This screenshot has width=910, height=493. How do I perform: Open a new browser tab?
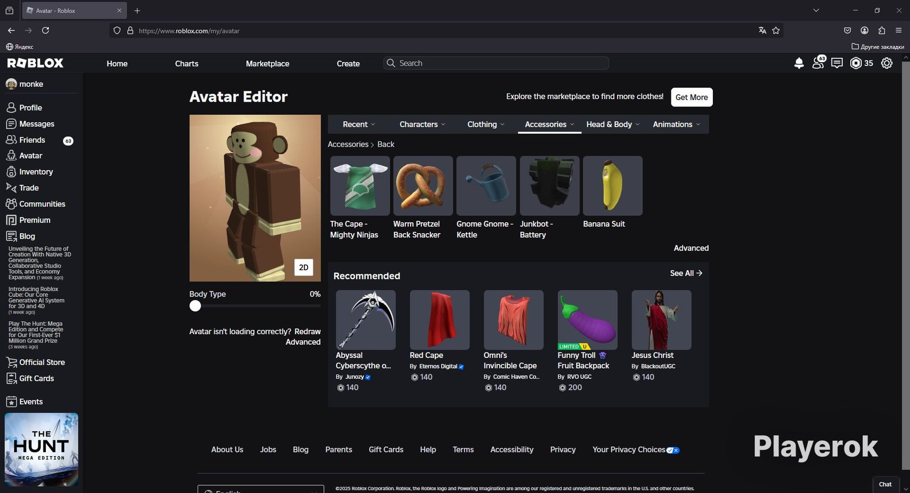[138, 10]
